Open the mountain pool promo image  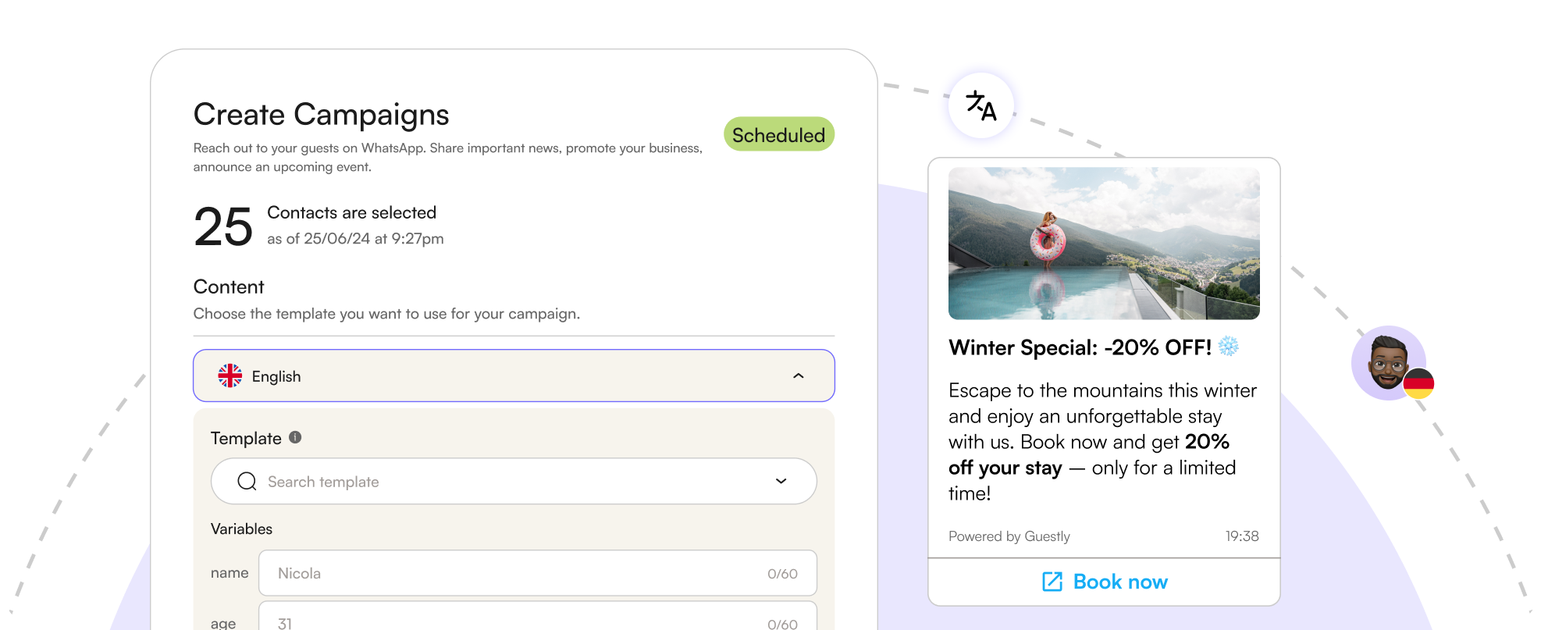coord(1104,243)
